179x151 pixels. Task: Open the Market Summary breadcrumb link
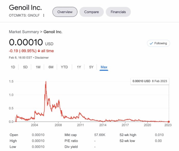(x=24, y=32)
